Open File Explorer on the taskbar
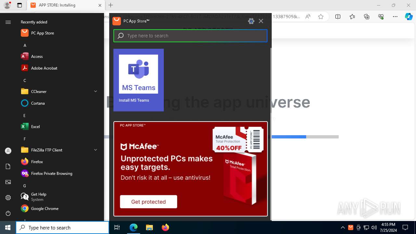The width and height of the screenshot is (416, 234). pyautogui.click(x=149, y=227)
